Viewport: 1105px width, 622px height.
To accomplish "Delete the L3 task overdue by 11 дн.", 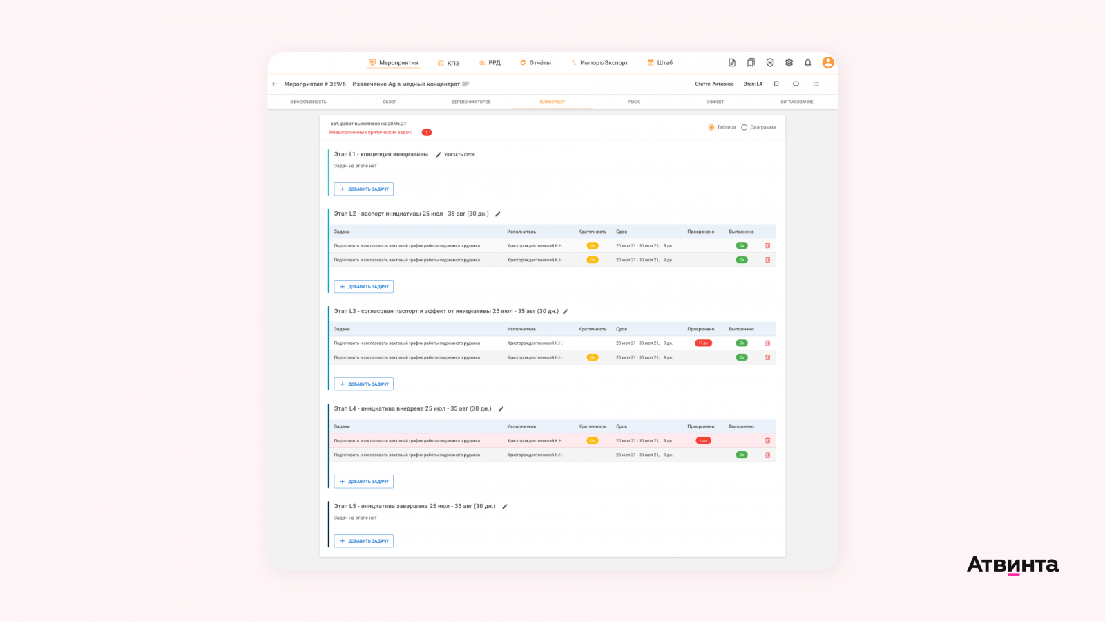I will (767, 343).
